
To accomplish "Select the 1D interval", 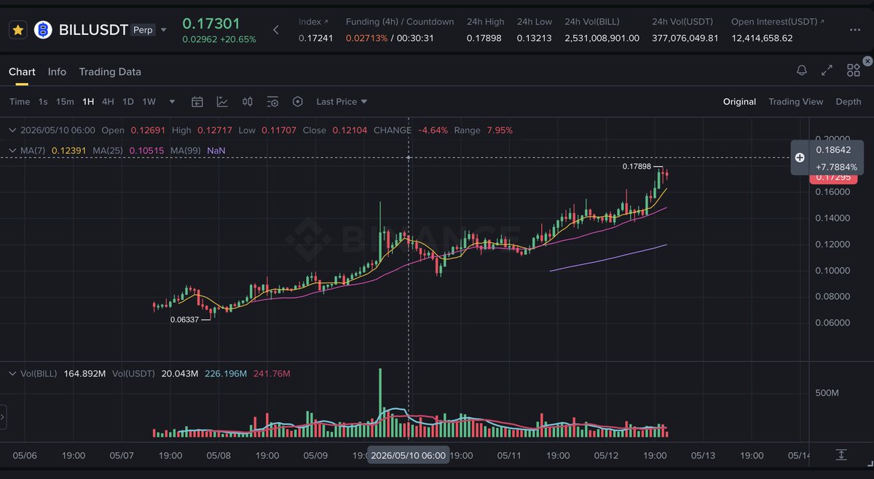I will tap(127, 101).
